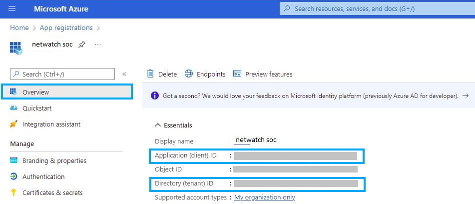The image size is (475, 204).
Task: Open the ellipsis more options menu
Action: coord(97,44)
